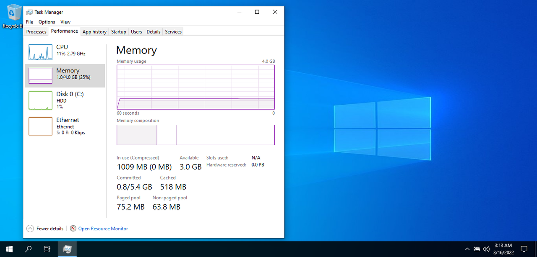Open the taskbar clock and date
537x257 pixels.
click(x=503, y=249)
